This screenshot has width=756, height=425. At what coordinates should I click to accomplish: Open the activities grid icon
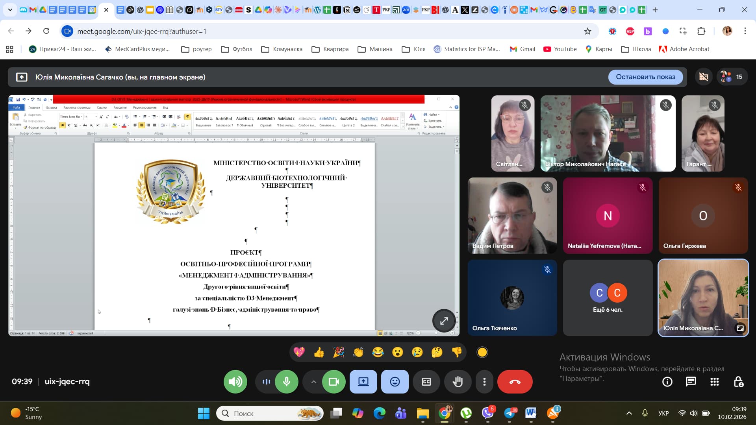[714, 382]
